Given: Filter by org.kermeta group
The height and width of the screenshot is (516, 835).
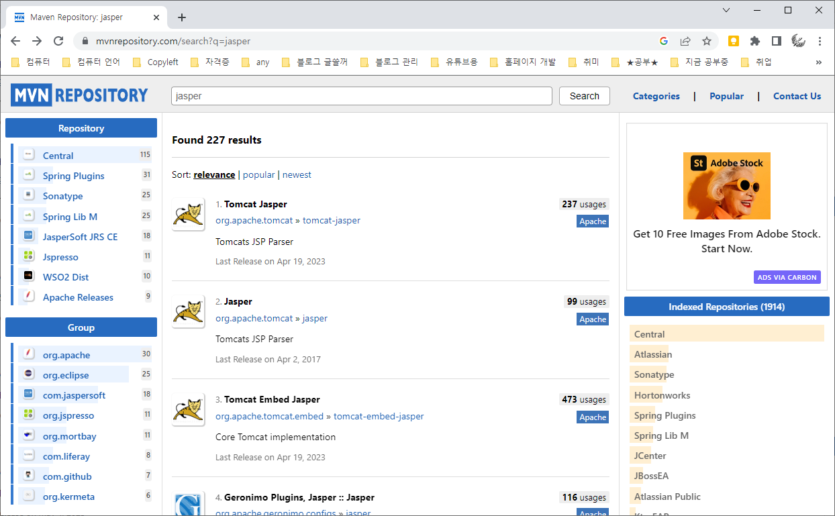Looking at the screenshot, I should 68,497.
